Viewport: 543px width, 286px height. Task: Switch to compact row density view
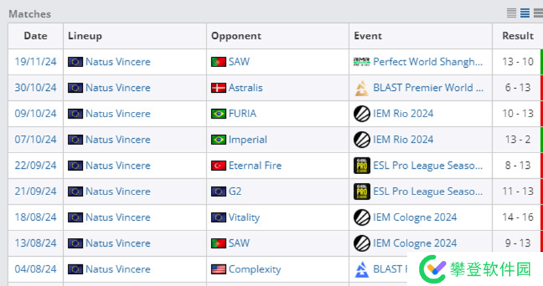[x=512, y=13]
